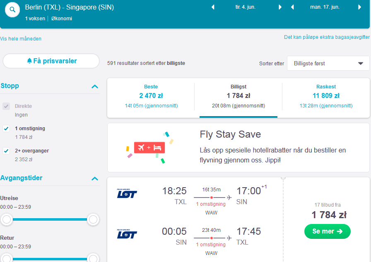The width and height of the screenshot is (371, 262).
Task: Collapse the Stopp filter section
Action: pos(95,86)
